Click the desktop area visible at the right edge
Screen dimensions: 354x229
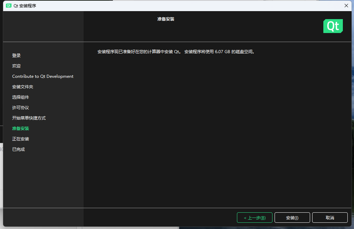352,104
